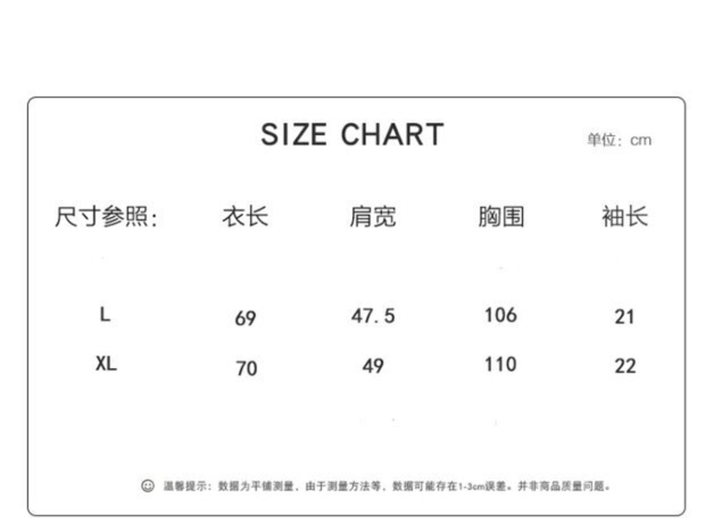Screen dimensions: 705x532
Task: Click the smiley face icon near the notice
Action: point(148,486)
